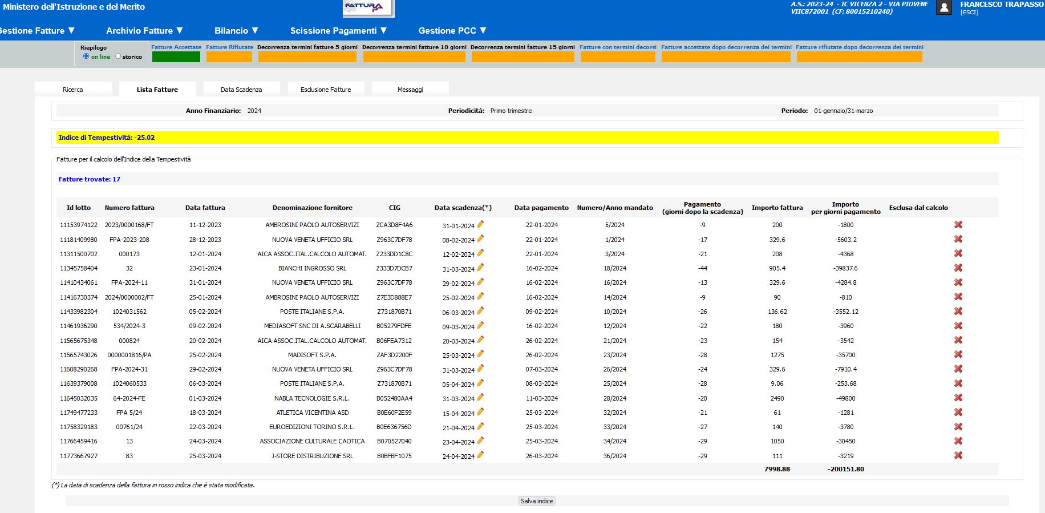The width and height of the screenshot is (1045, 513).
Task: Click the FatturaPA logo in header
Action: point(368,8)
